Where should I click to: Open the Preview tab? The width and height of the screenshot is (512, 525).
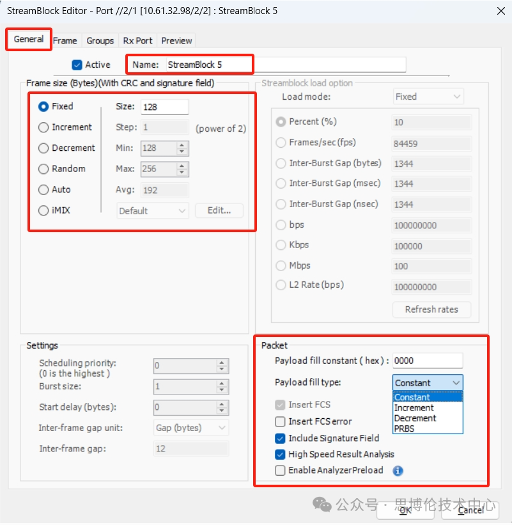click(x=176, y=40)
